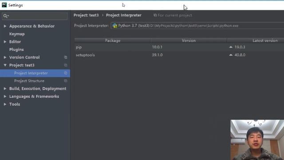Expand Appearance & Behavior section
284x160 pixels.
[5, 26]
